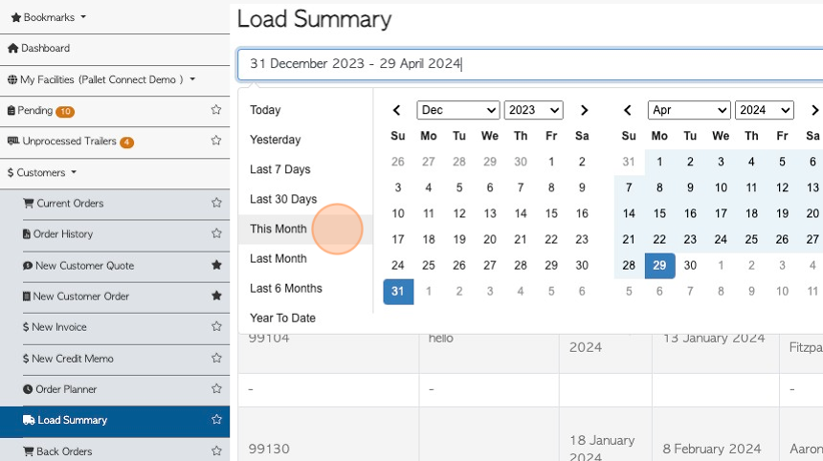Click the Unprocessed Trailers trailer icon
The width and height of the screenshot is (823, 461).
pyautogui.click(x=13, y=142)
